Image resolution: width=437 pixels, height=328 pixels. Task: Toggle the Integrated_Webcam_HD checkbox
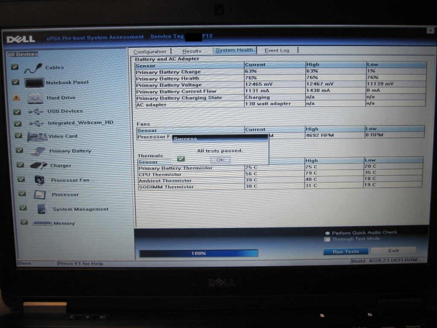[x=18, y=123]
